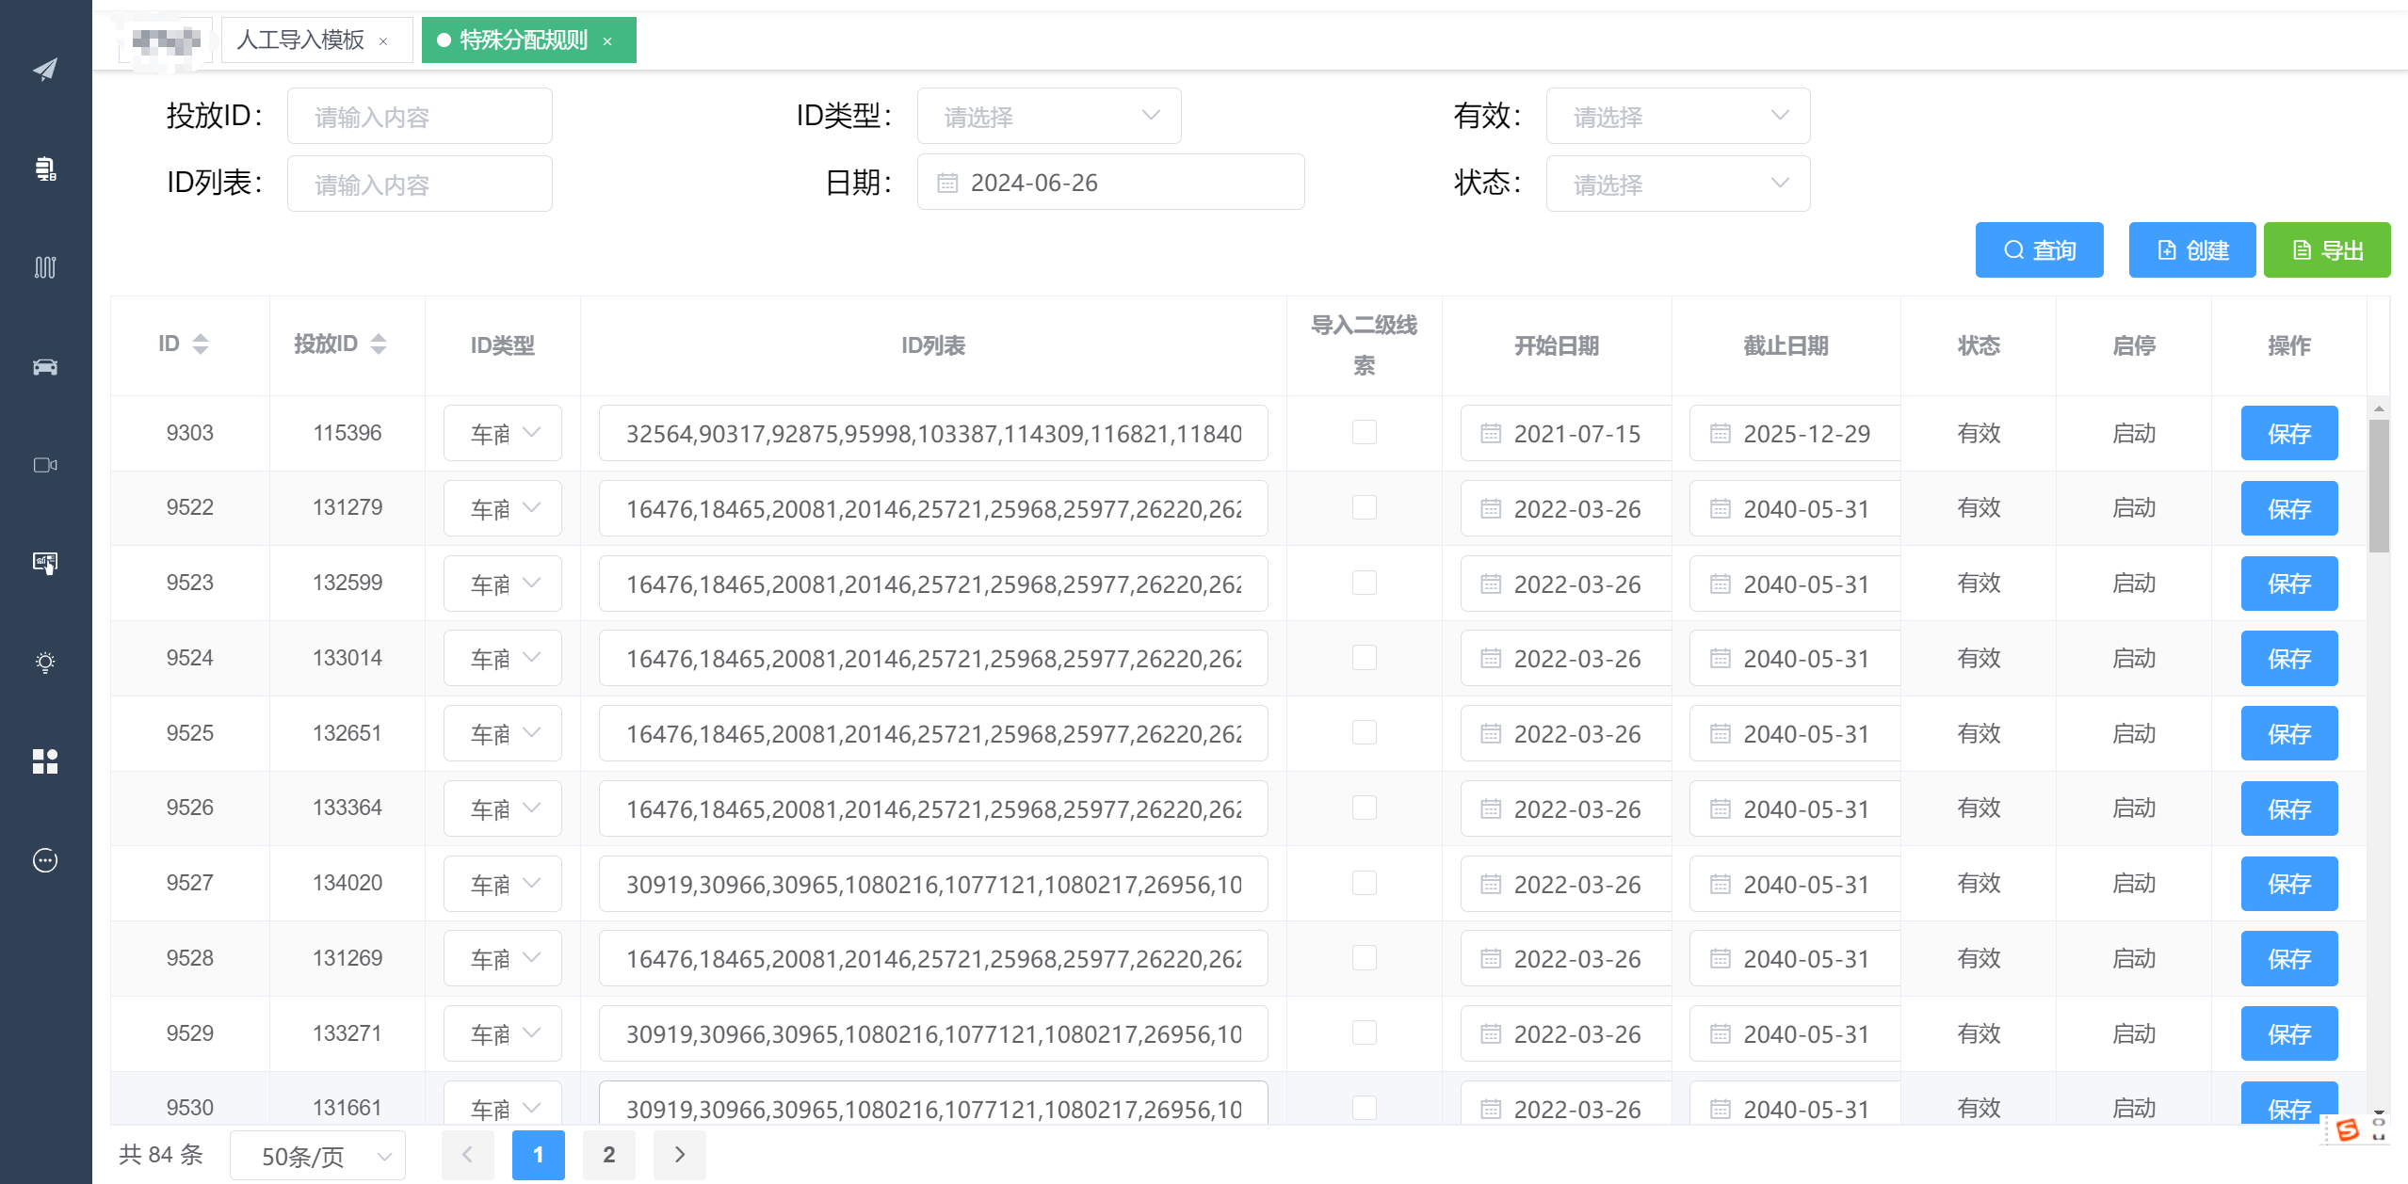The width and height of the screenshot is (2408, 1184).
Task: Open start date calendar for row 9525
Action: (1491, 734)
